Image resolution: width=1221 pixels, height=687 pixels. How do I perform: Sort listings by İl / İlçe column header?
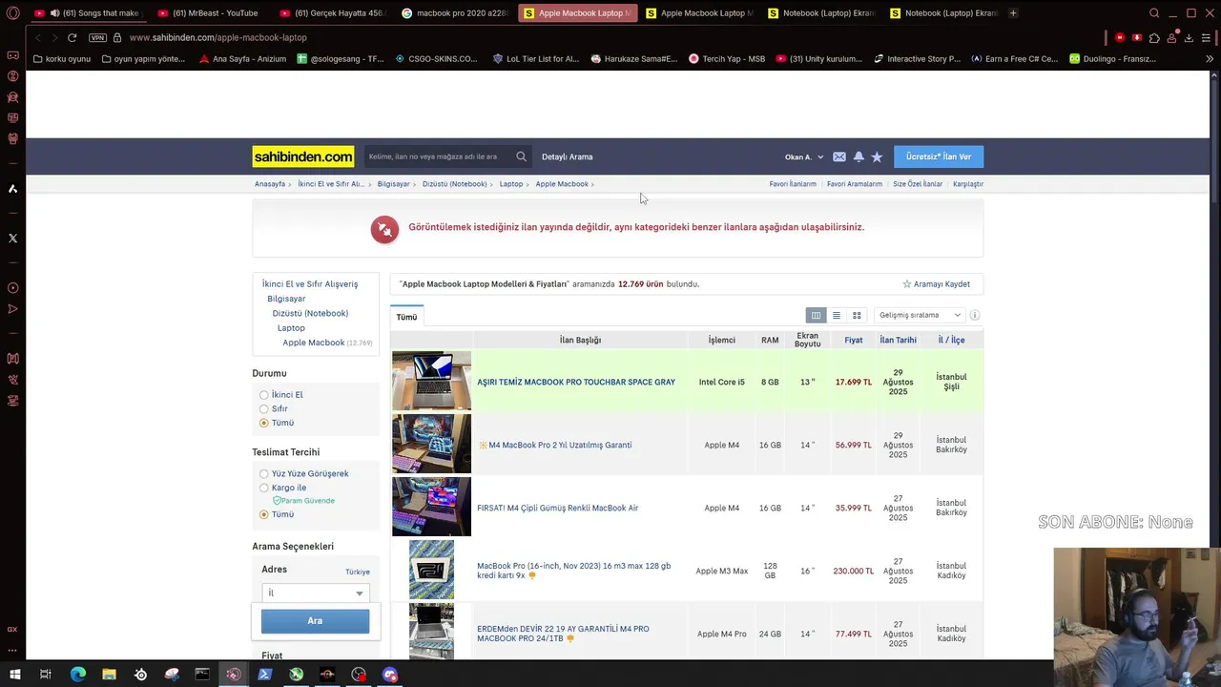click(951, 340)
